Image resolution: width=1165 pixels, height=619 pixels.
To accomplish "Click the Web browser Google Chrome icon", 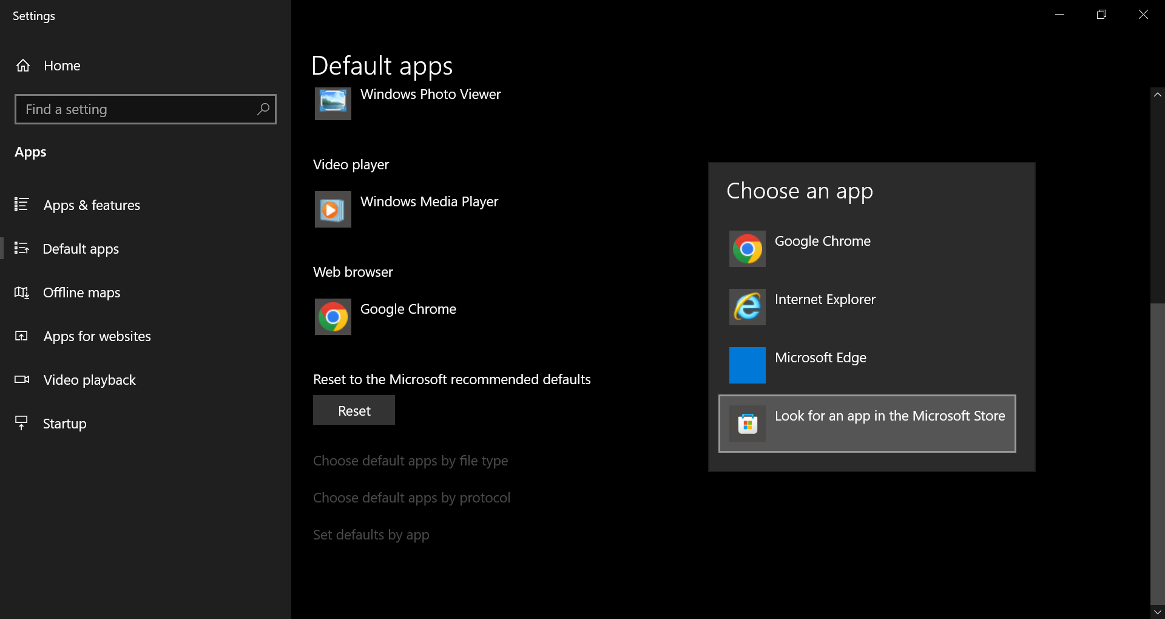I will coord(333,317).
